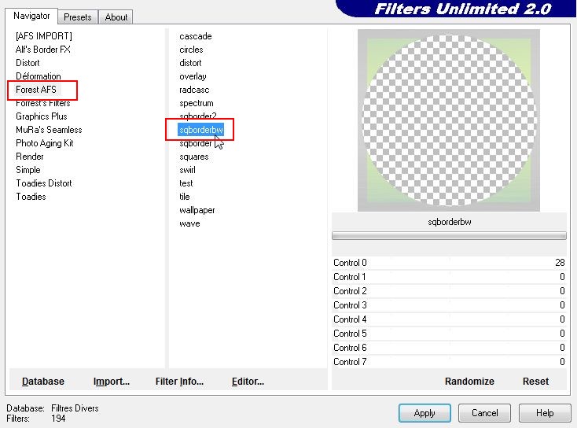The width and height of the screenshot is (577, 428).
Task: Adjust the Control 3 slider row
Action: pyautogui.click(x=449, y=305)
